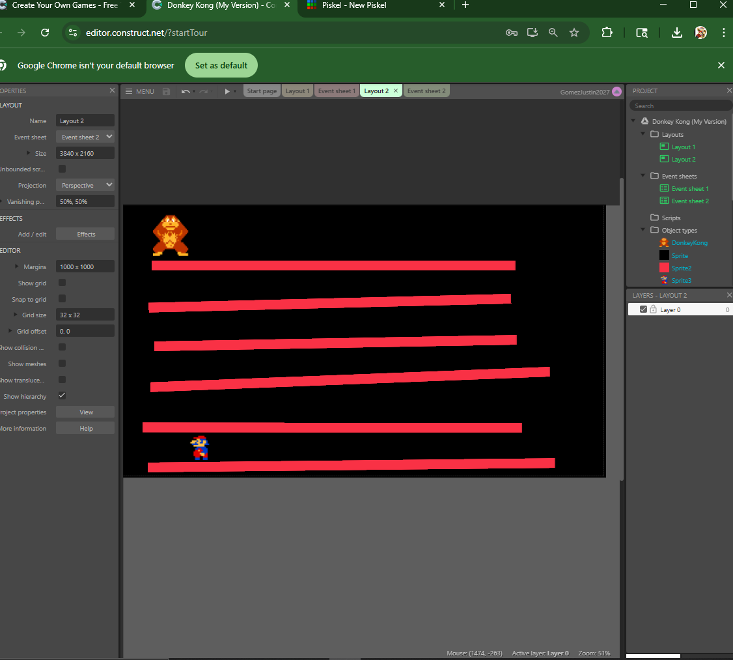The image size is (733, 660).
Task: Click the Layer 0 lock icon
Action: coord(653,309)
